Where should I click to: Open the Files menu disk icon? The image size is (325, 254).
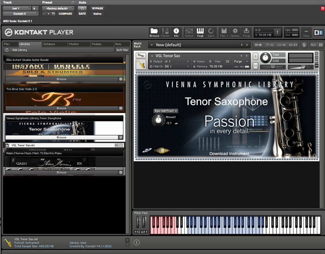coord(224,33)
